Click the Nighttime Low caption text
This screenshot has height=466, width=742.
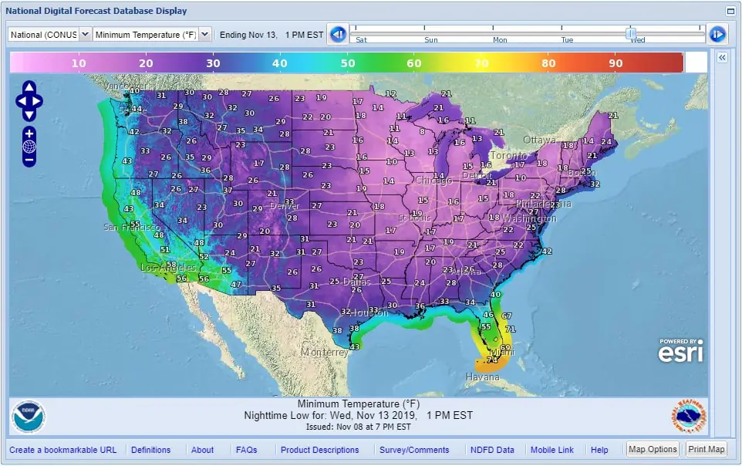[x=358, y=415]
